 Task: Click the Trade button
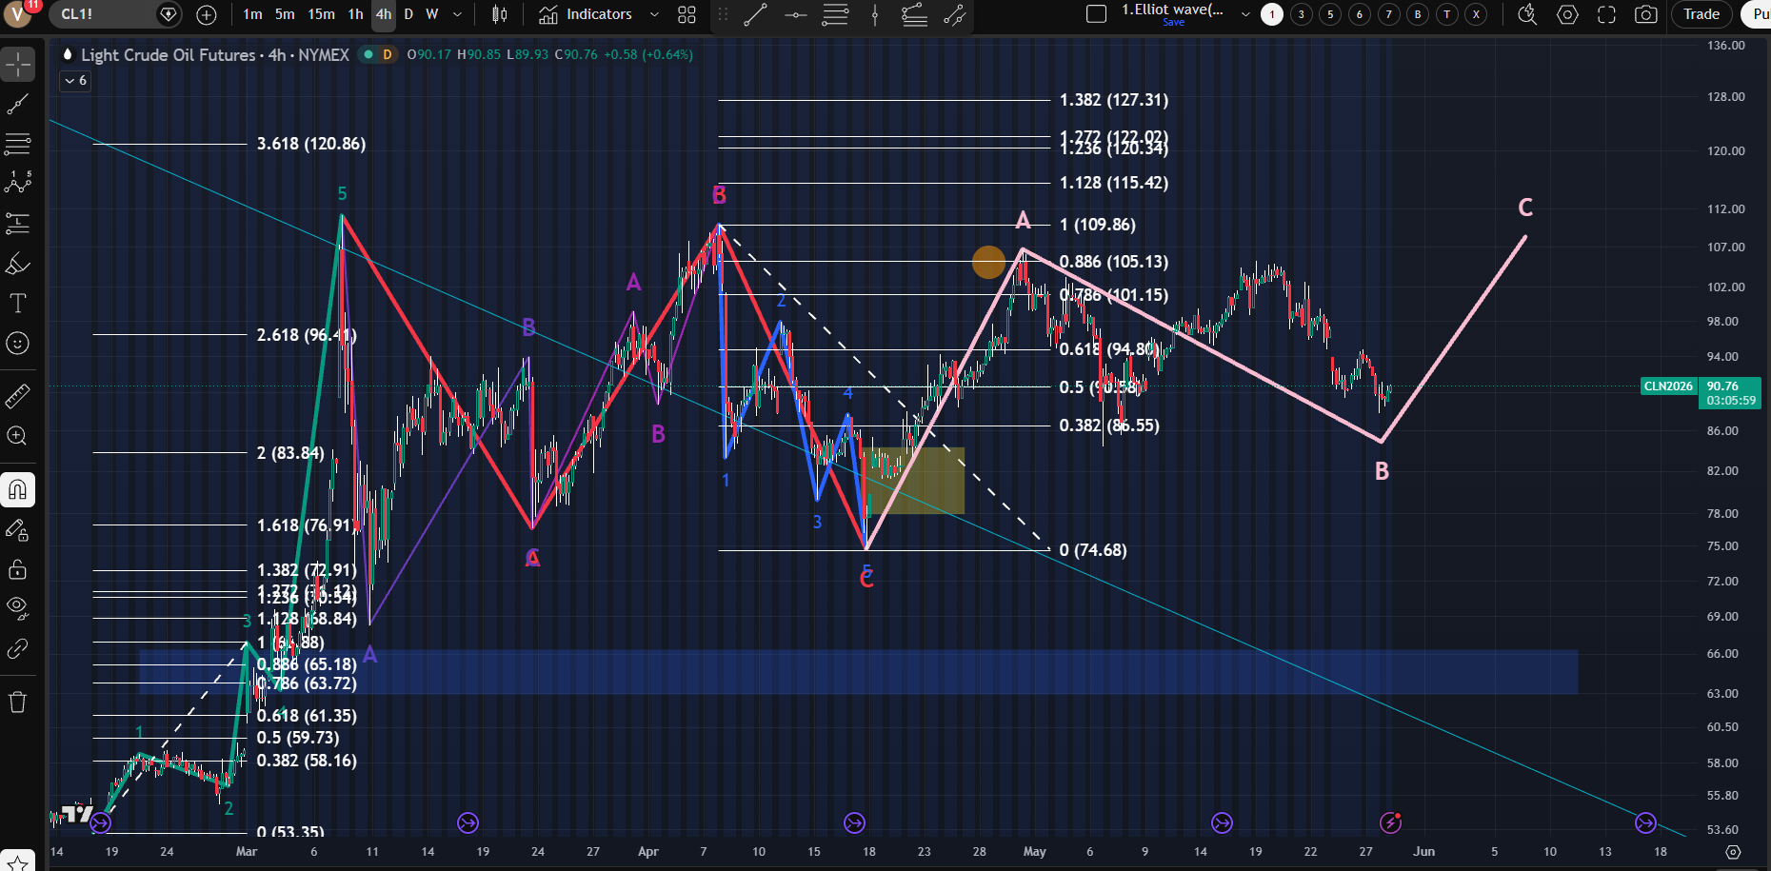click(x=1701, y=14)
